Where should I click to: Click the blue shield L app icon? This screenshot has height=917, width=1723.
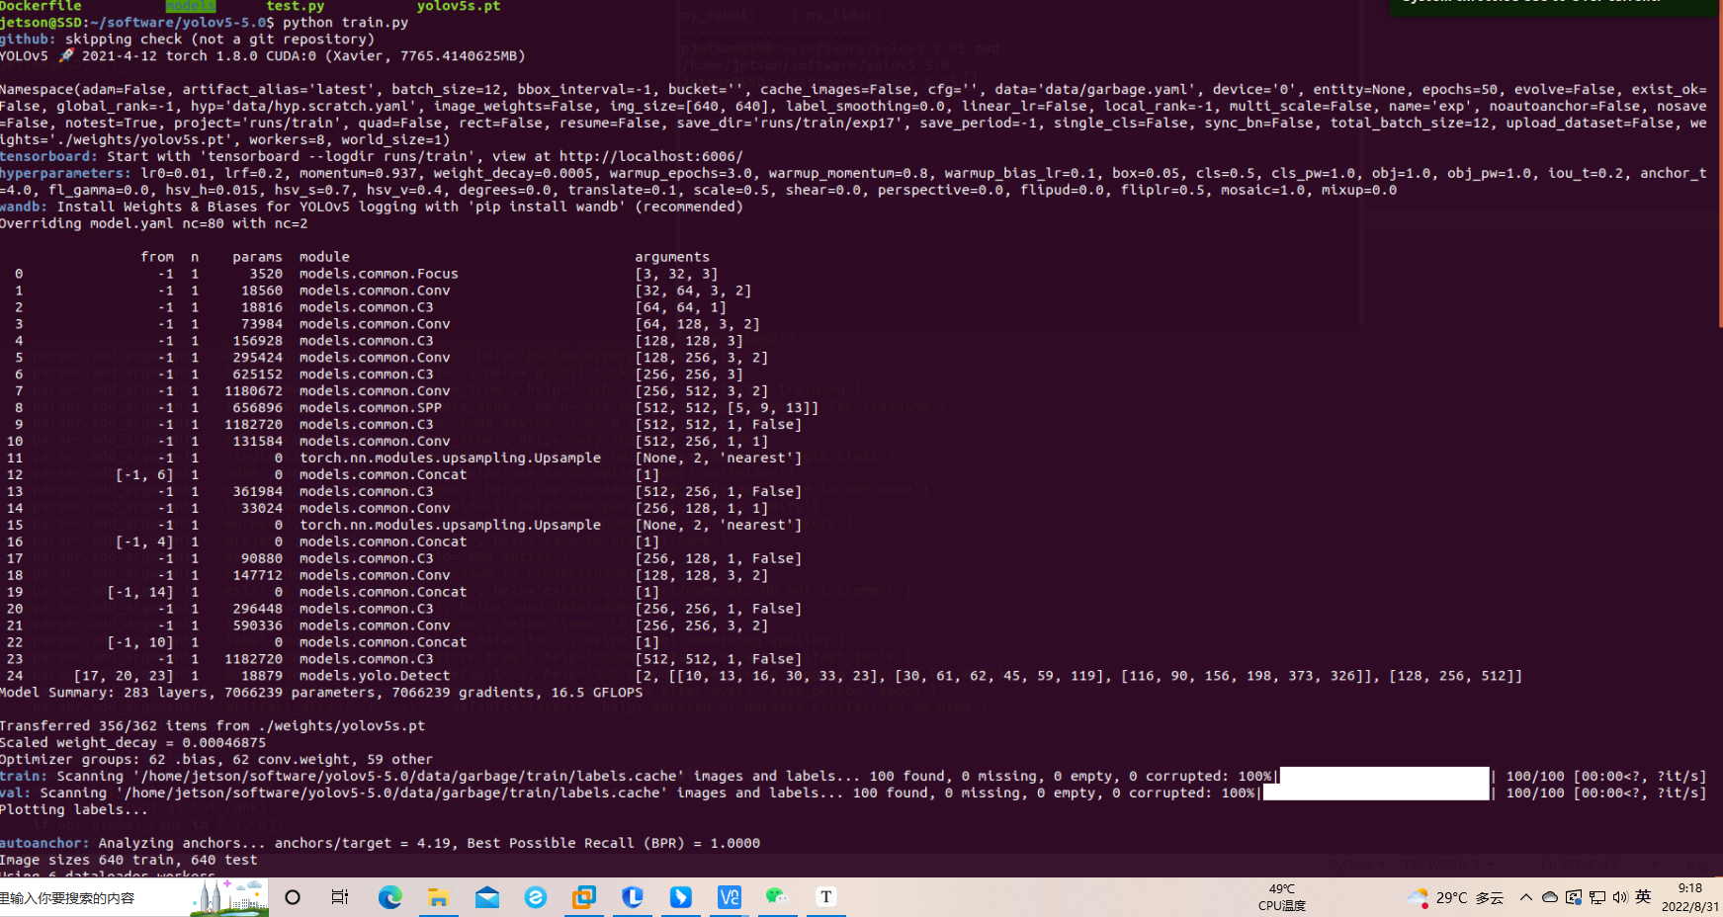tap(633, 897)
